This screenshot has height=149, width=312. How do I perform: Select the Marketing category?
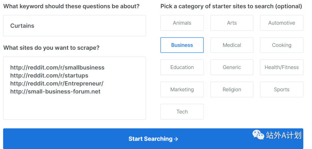coord(182,89)
